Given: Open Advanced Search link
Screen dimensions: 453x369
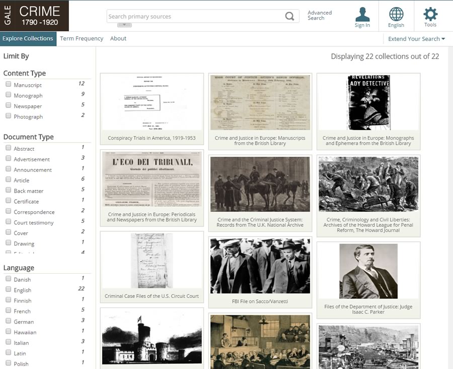Looking at the screenshot, I should 320,15.
